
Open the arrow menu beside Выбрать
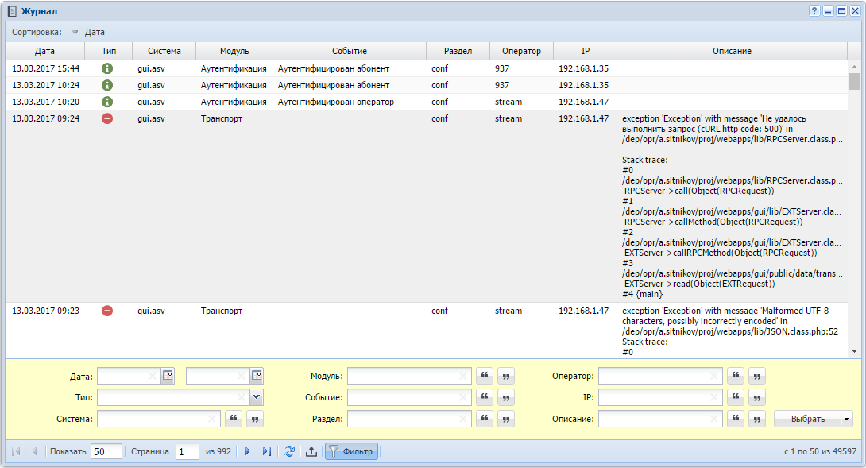(x=847, y=419)
